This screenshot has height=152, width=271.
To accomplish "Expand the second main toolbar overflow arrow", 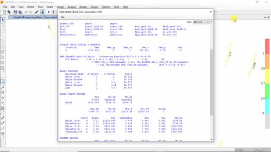I will [218, 12].
